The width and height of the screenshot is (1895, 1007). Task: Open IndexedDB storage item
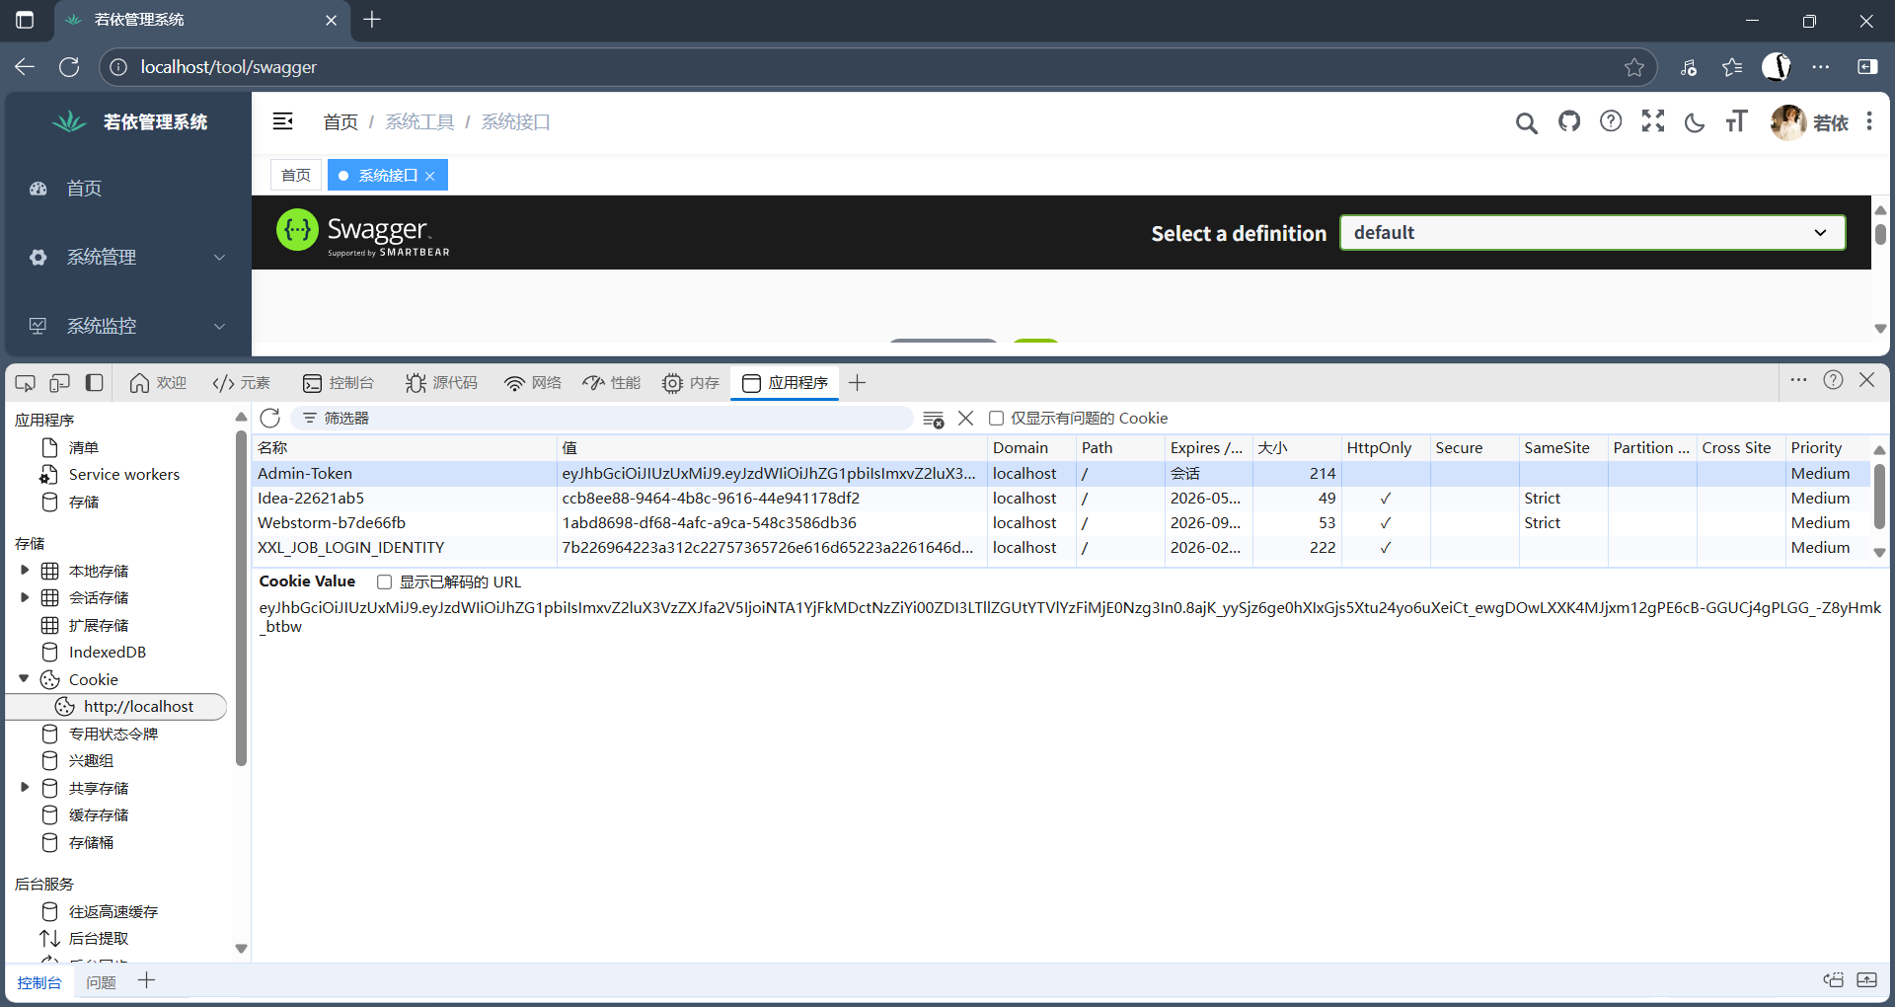click(x=108, y=653)
